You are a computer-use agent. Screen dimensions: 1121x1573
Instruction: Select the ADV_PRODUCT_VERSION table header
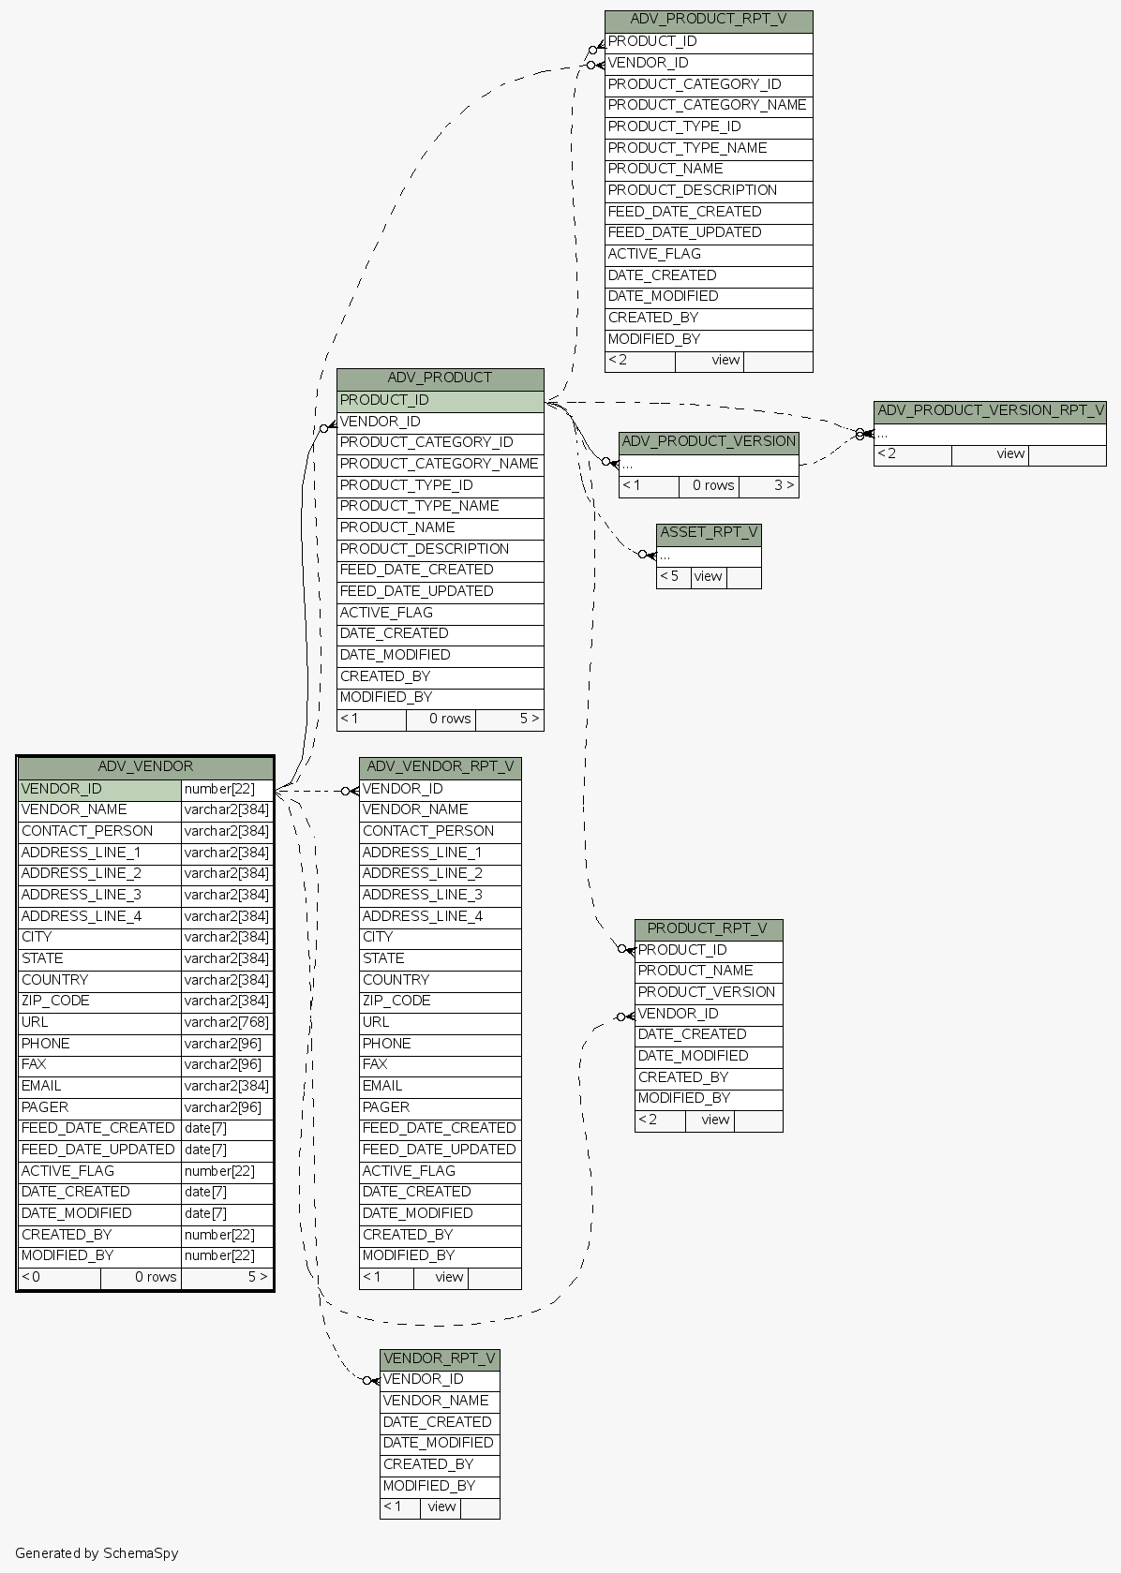pos(709,441)
